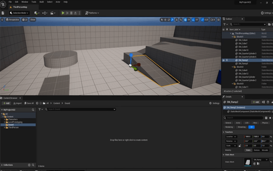Toggle scale snapping in viewport
Screen dimensions: 273x171
pos(202,20)
